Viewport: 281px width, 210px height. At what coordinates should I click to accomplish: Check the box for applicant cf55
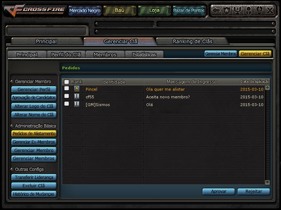tap(66, 96)
